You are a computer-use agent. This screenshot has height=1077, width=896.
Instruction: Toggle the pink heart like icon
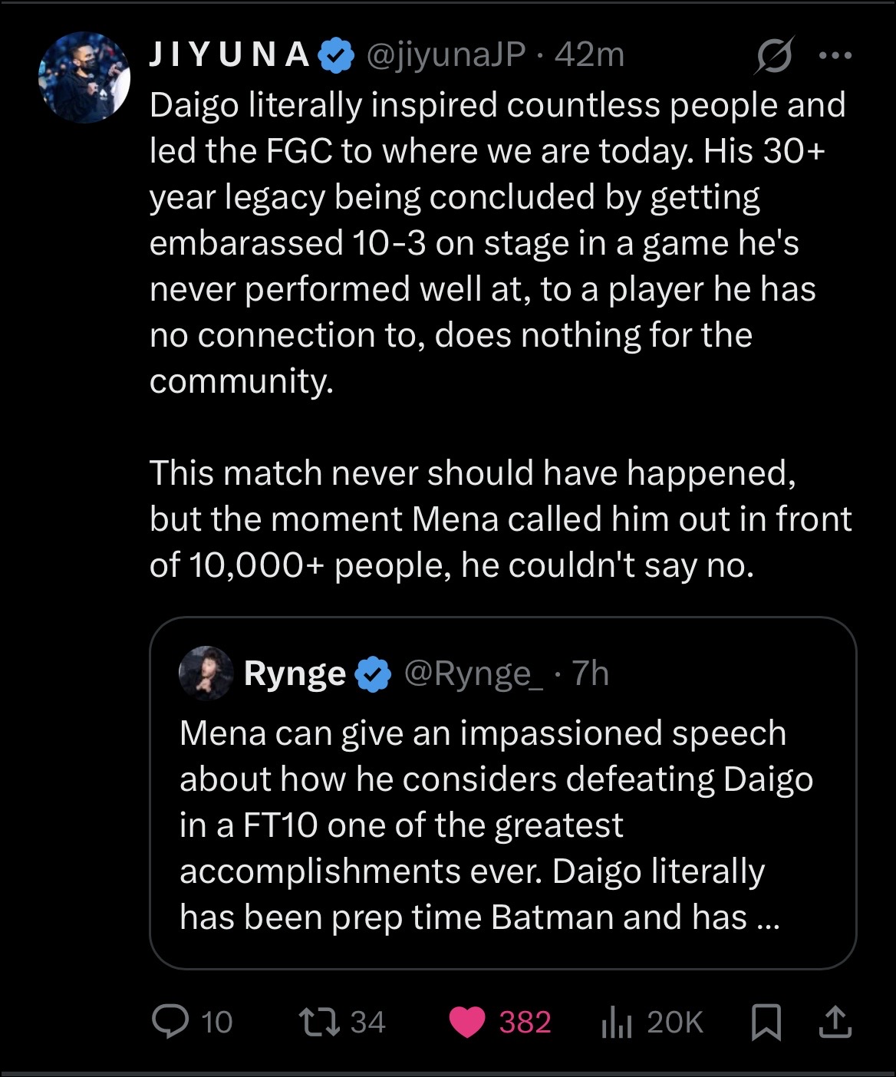click(467, 1022)
